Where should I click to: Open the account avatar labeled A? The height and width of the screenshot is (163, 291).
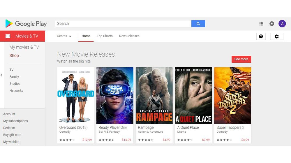click(282, 24)
